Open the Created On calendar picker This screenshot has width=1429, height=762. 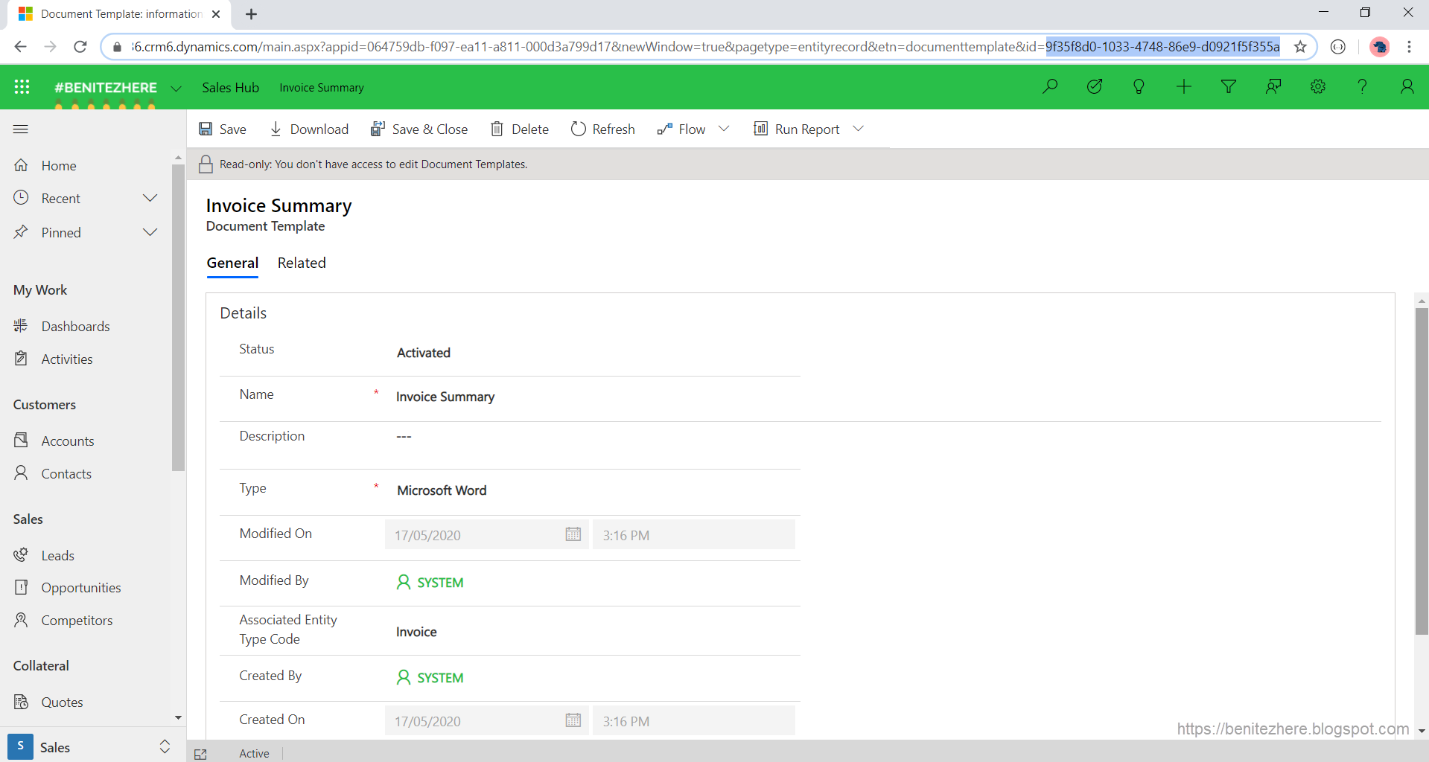(573, 720)
